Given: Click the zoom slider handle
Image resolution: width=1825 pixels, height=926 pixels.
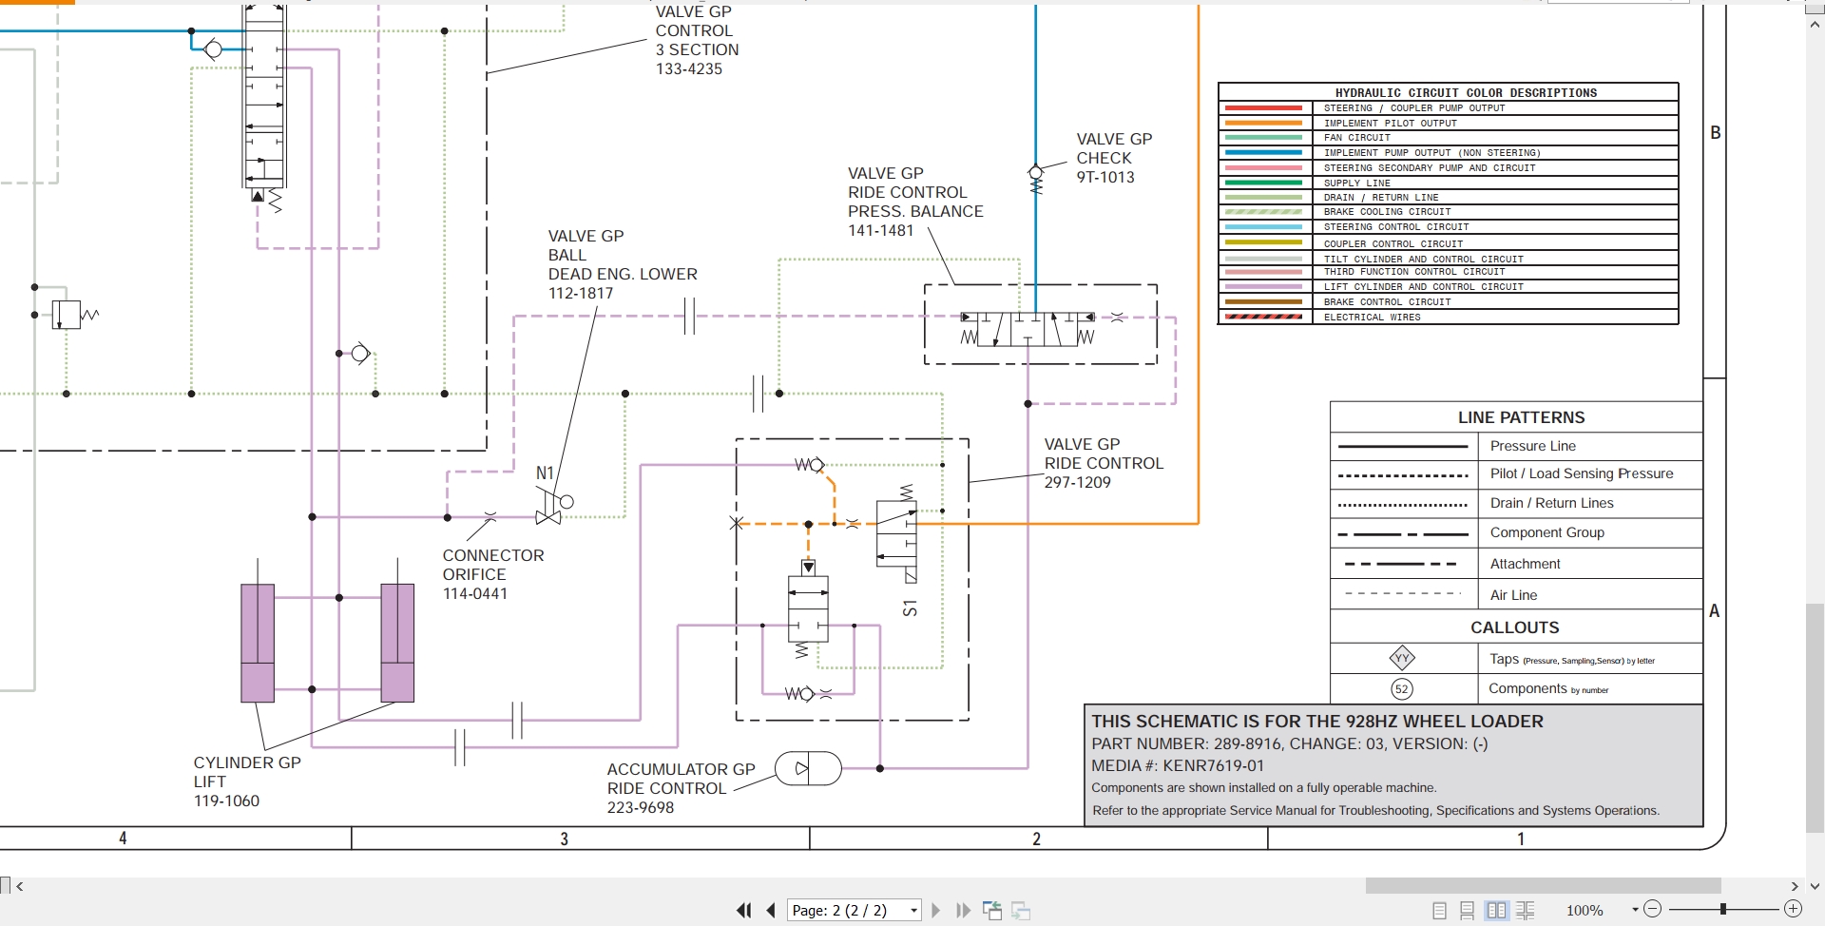Looking at the screenshot, I should [x=1722, y=909].
